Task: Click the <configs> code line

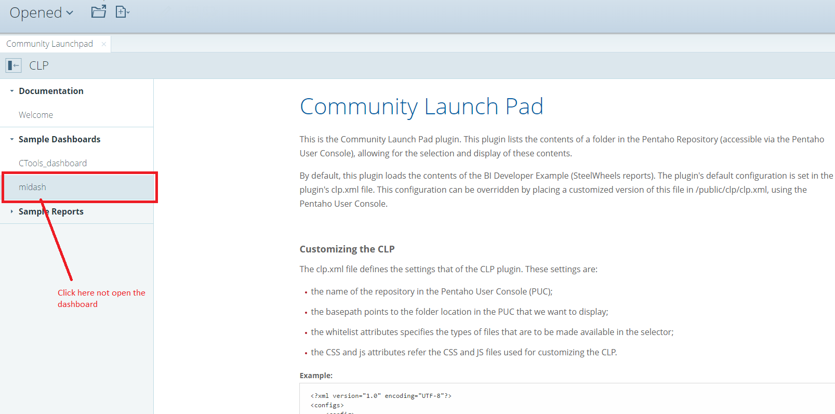Action: (x=327, y=405)
